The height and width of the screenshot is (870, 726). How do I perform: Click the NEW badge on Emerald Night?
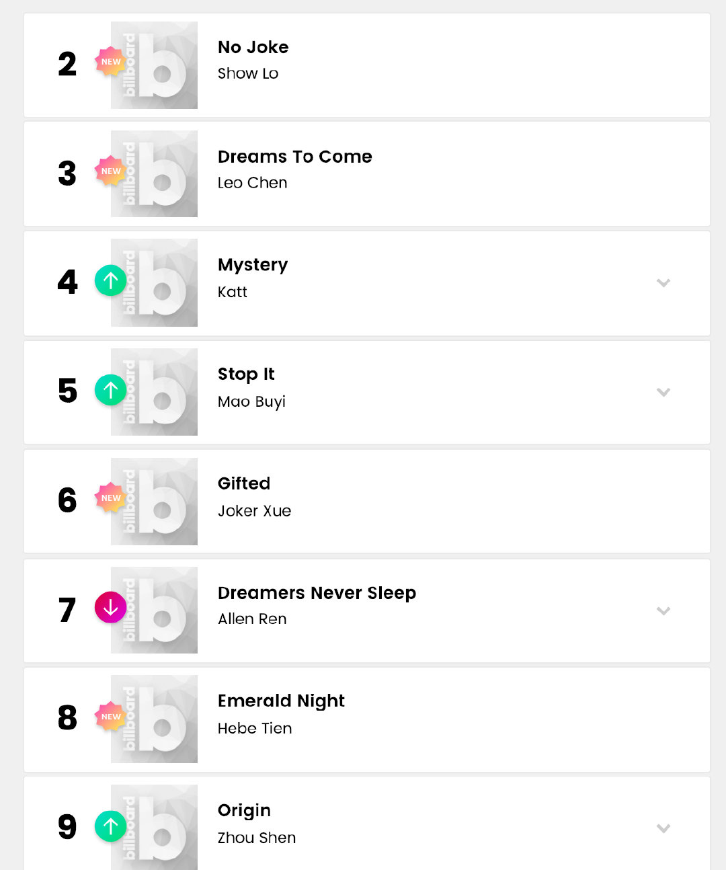(x=111, y=717)
